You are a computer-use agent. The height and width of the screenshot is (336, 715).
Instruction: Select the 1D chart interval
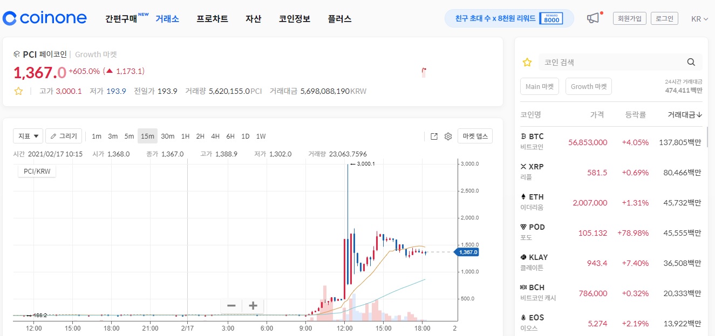point(246,136)
